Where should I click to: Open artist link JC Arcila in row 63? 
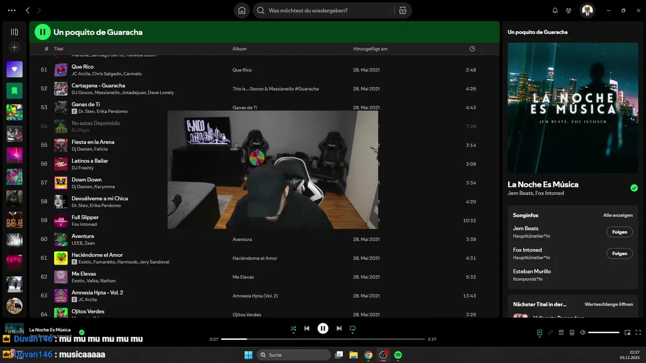click(87, 299)
